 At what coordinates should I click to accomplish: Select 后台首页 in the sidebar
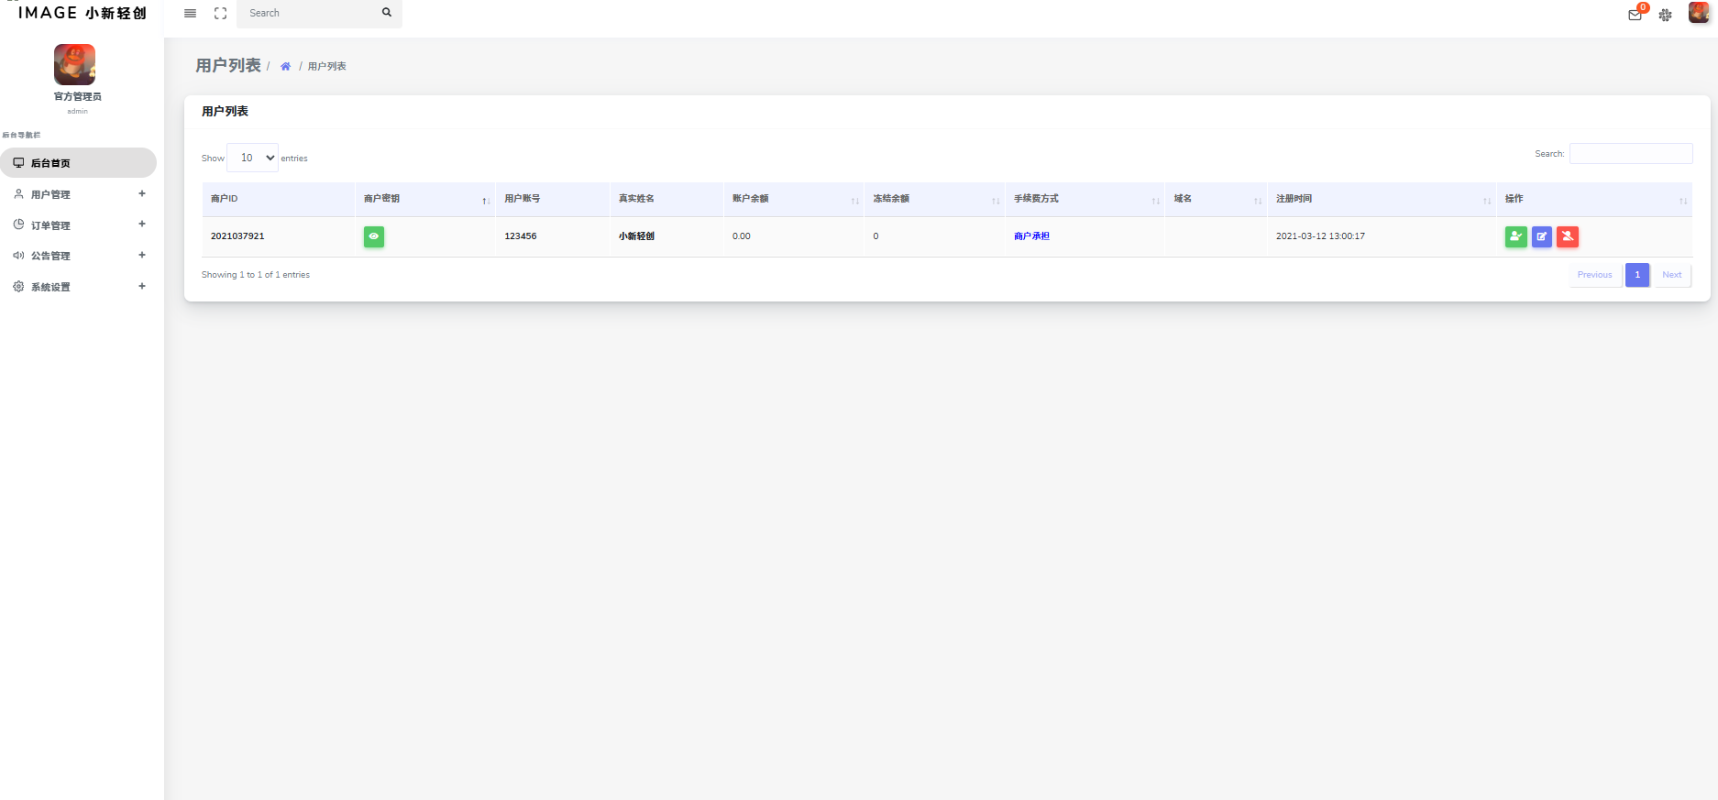[78, 163]
